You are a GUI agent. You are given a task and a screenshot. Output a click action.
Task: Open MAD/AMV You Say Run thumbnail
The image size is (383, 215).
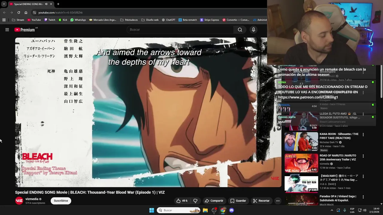click(301, 183)
